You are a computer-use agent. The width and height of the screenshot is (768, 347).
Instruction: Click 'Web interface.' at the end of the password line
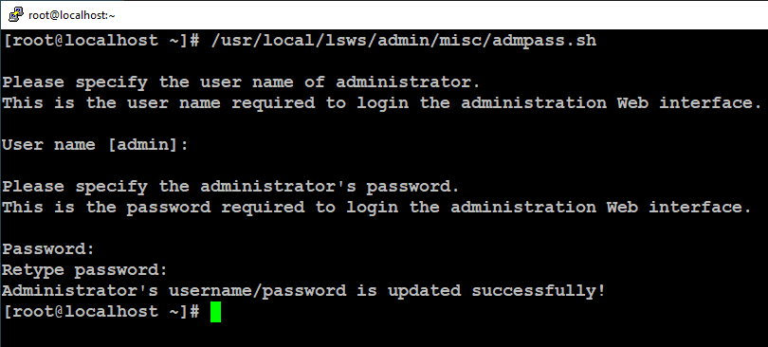click(x=679, y=208)
